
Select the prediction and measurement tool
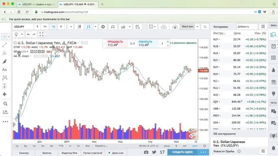pos(4,86)
